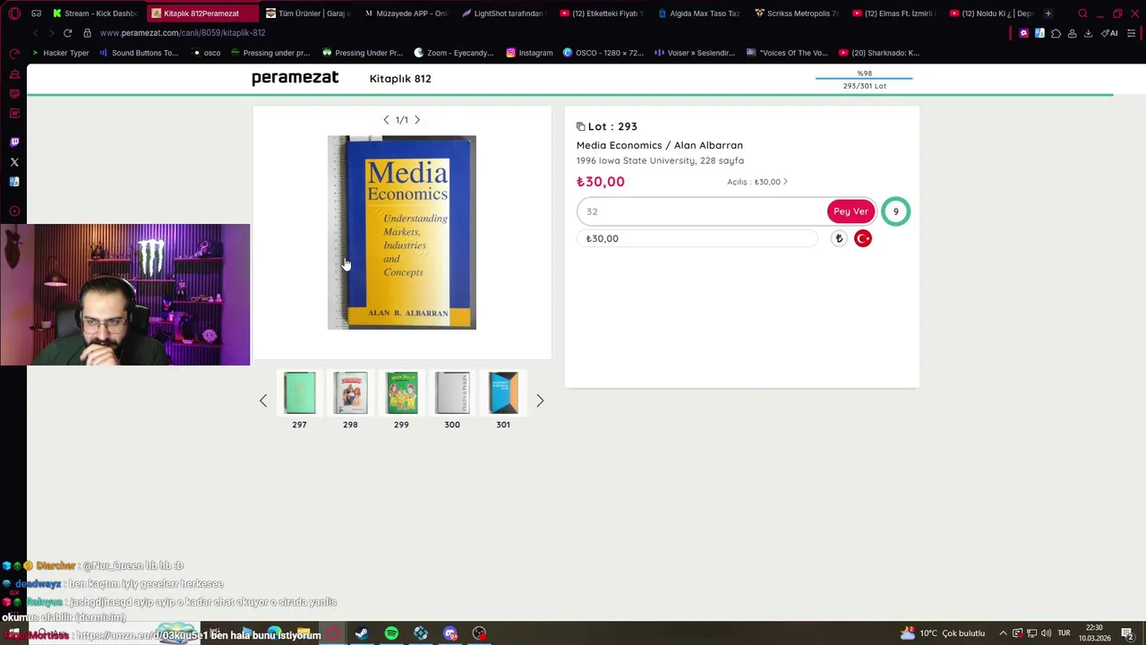The width and height of the screenshot is (1146, 645).
Task: Open the Hacker Typer bookmark
Action: pos(60,53)
